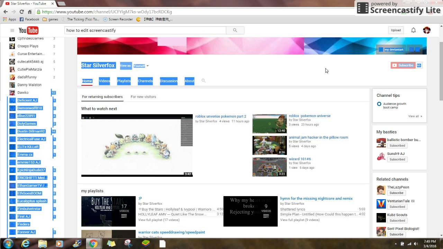Open roblox unverise pokemon part 2 link
443x249 pixels.
(220, 117)
